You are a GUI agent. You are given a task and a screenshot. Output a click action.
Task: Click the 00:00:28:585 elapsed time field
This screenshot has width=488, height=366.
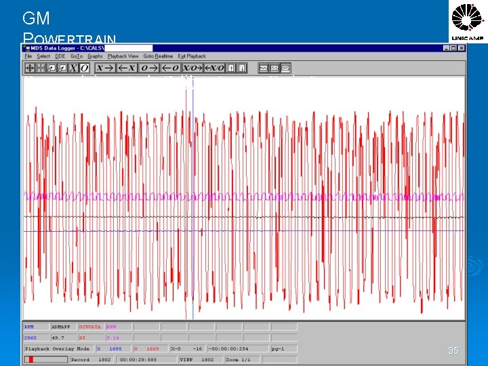click(146, 359)
